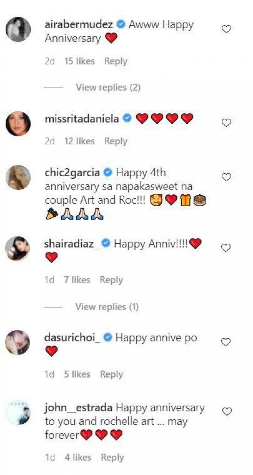Open dasurichoi_'s avatar
Screen dimensions: 253x475
pyautogui.click(x=18, y=342)
